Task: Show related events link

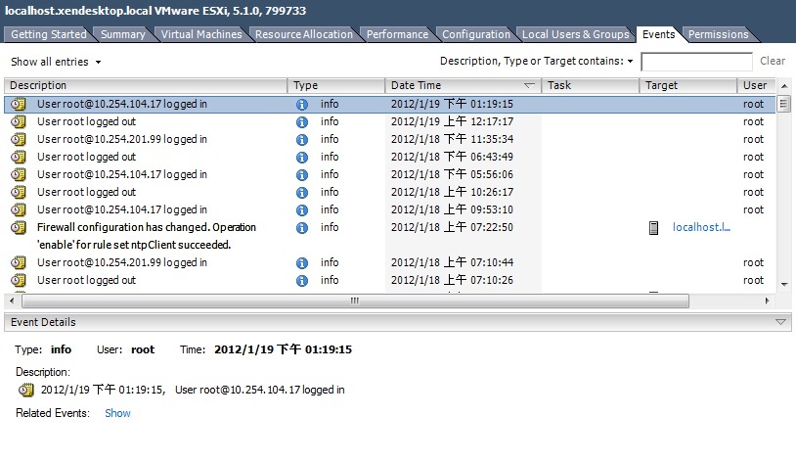Action: click(x=117, y=413)
